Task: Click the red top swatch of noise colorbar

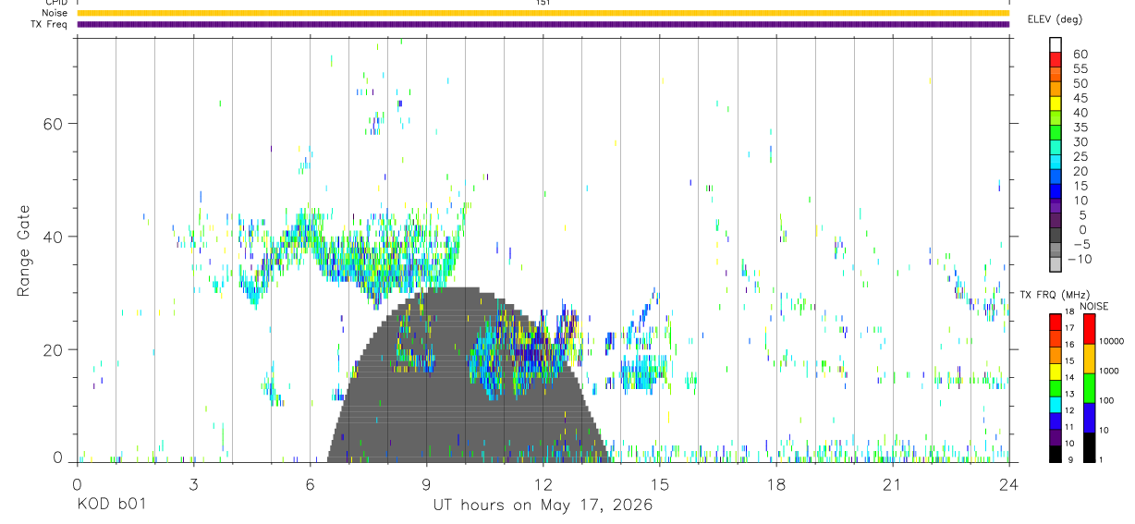Action: click(1088, 328)
